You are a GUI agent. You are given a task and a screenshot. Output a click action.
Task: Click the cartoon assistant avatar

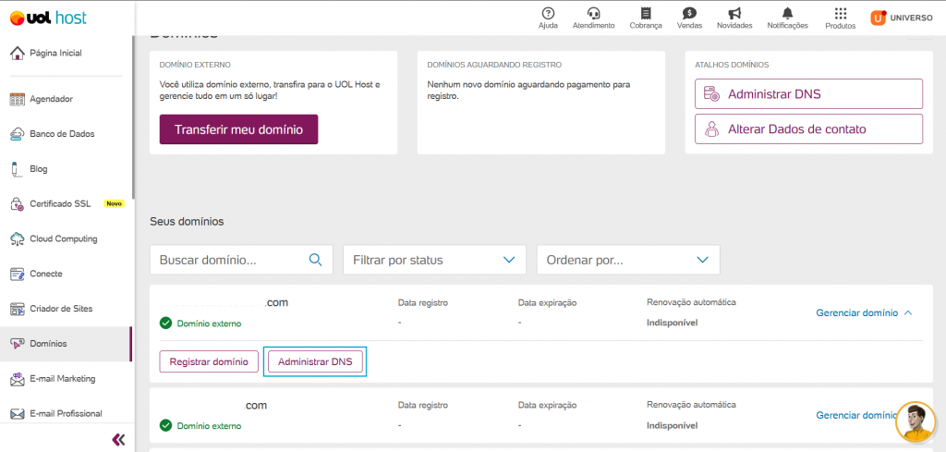(x=916, y=422)
